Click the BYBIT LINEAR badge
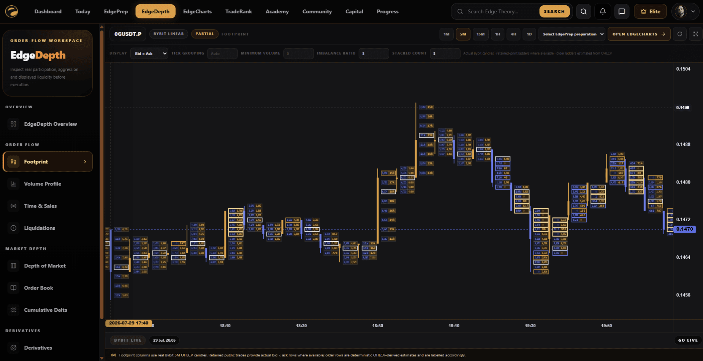Image resolution: width=703 pixels, height=361 pixels. tap(169, 34)
